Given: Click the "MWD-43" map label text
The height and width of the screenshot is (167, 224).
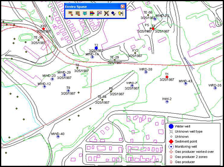Looking at the screenshot, I should coord(185,81).
